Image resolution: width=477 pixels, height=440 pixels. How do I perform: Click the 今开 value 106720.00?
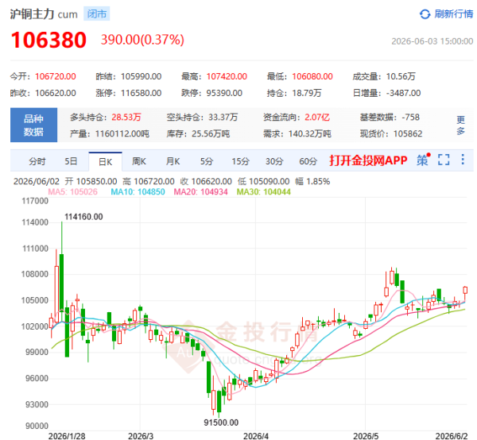pos(56,76)
